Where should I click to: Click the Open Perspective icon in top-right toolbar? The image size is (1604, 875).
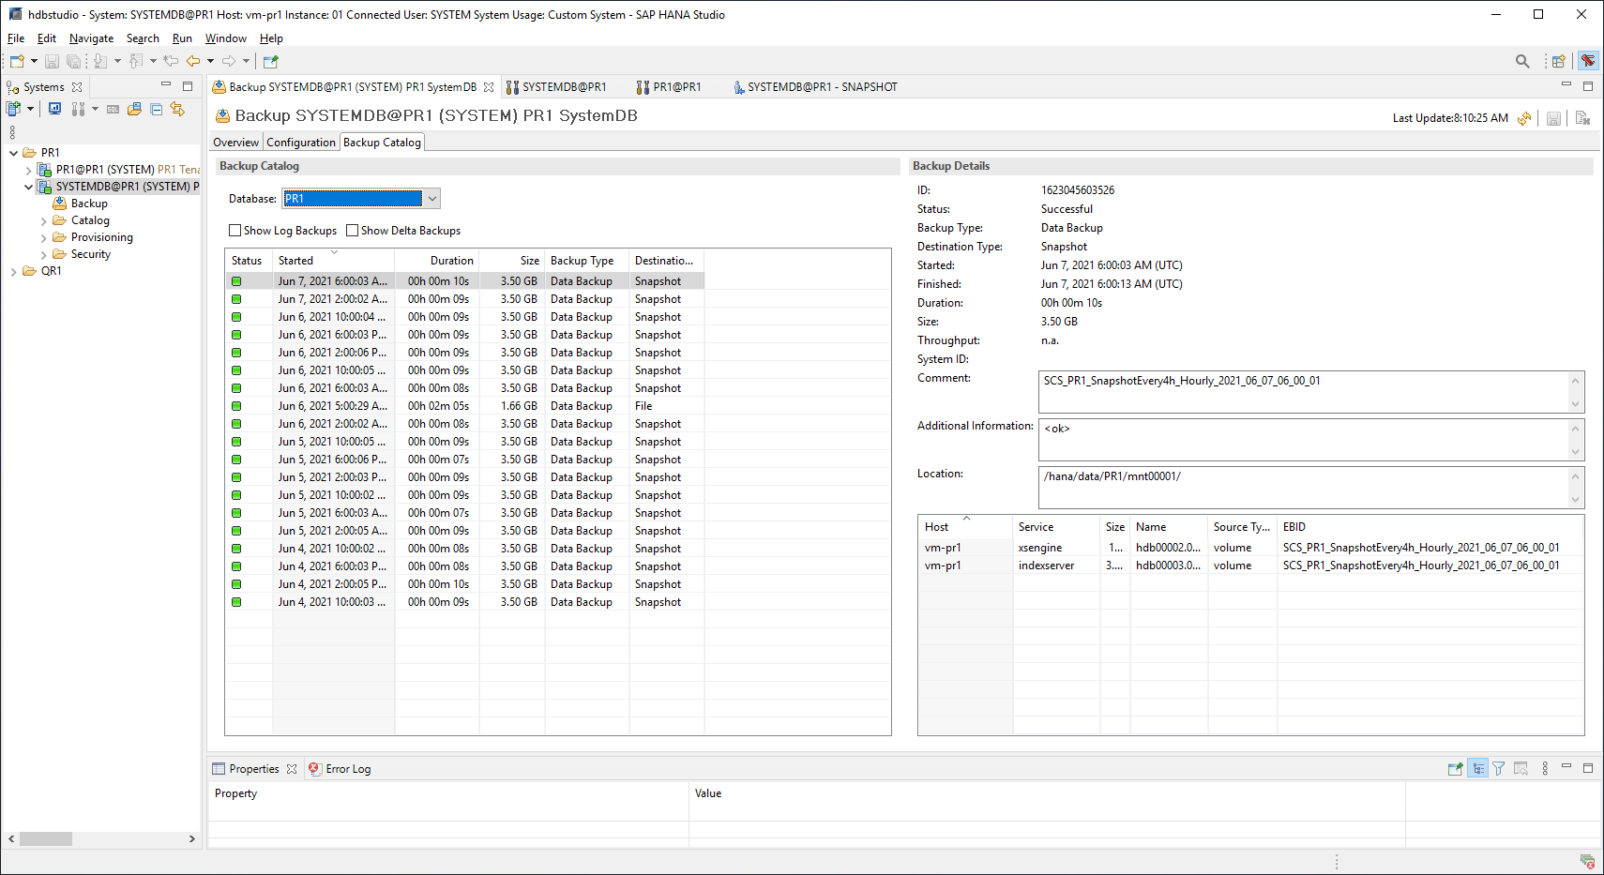[1558, 61]
